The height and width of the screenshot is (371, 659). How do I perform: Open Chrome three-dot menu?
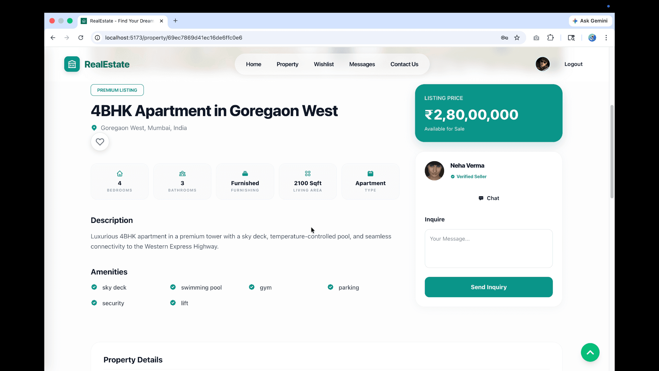606,38
